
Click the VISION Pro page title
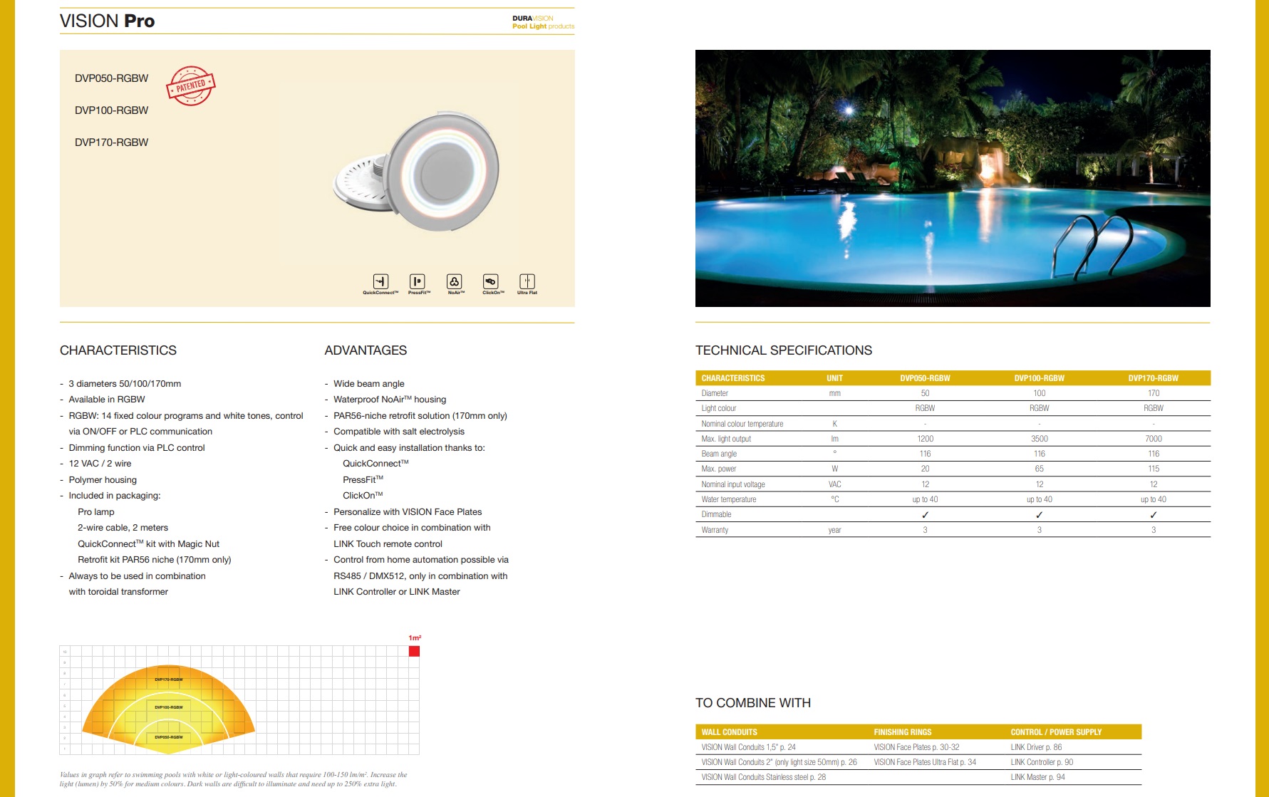click(x=108, y=21)
